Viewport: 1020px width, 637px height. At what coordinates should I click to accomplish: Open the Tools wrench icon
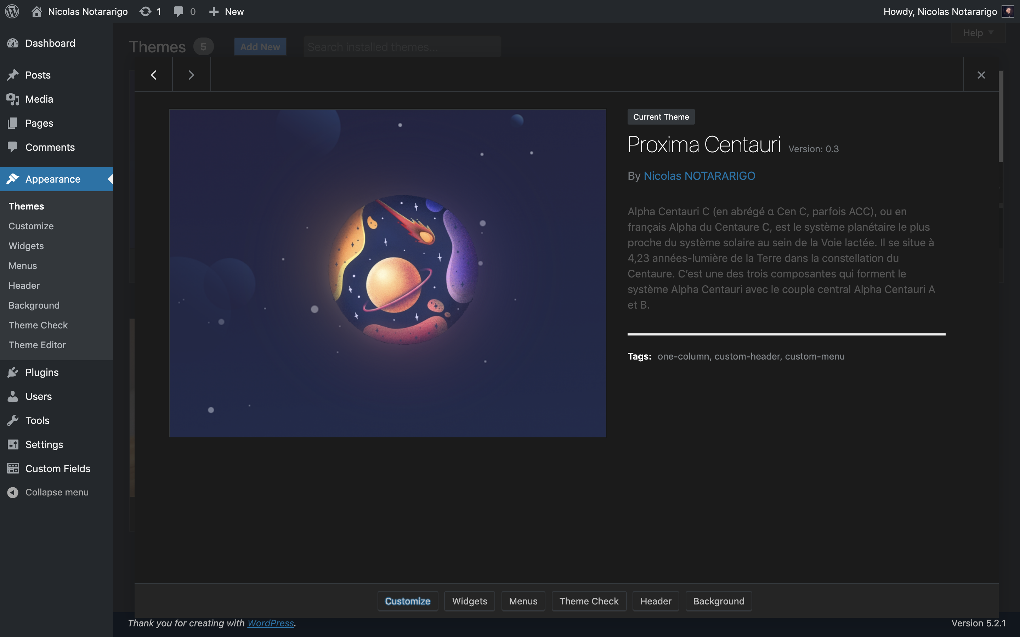pos(13,420)
